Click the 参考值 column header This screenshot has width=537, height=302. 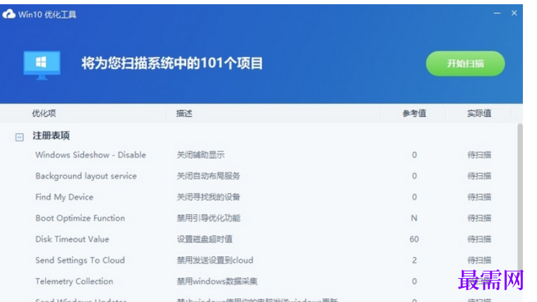click(x=414, y=113)
